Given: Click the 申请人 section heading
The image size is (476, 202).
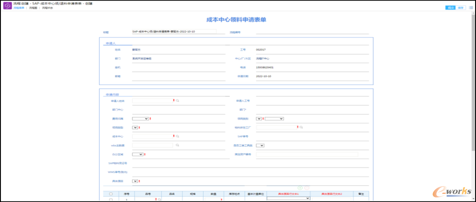Looking at the screenshot, I should 111,44.
